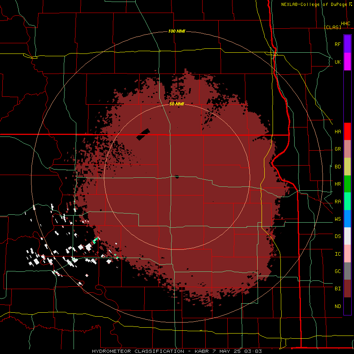
Task: Select the "GR" legend label
Action: pyautogui.click(x=337, y=149)
